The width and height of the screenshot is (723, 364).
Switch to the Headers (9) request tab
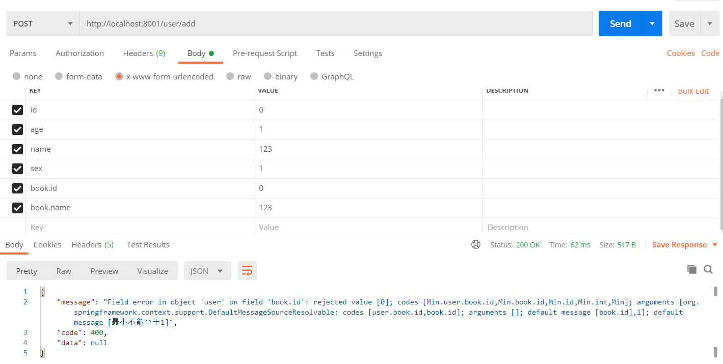click(144, 53)
